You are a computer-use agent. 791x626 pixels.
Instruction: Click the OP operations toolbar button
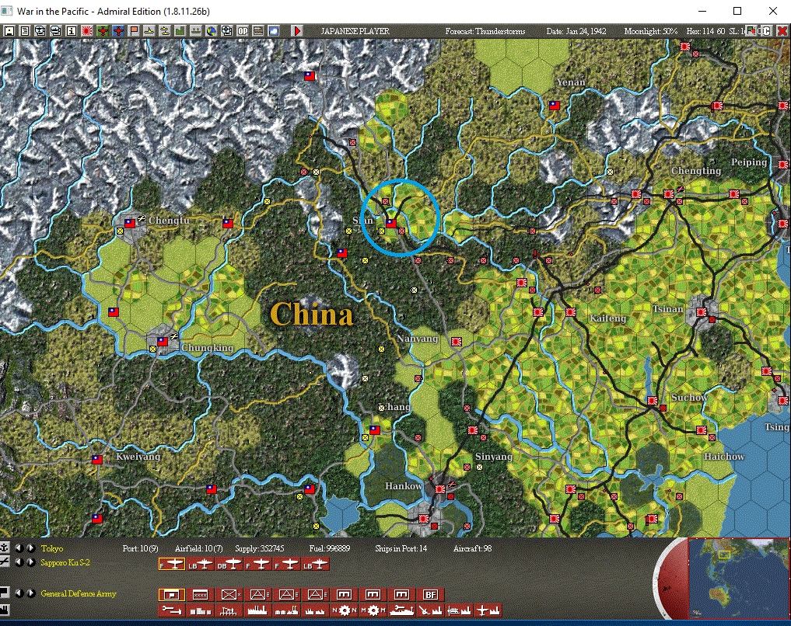[243, 31]
